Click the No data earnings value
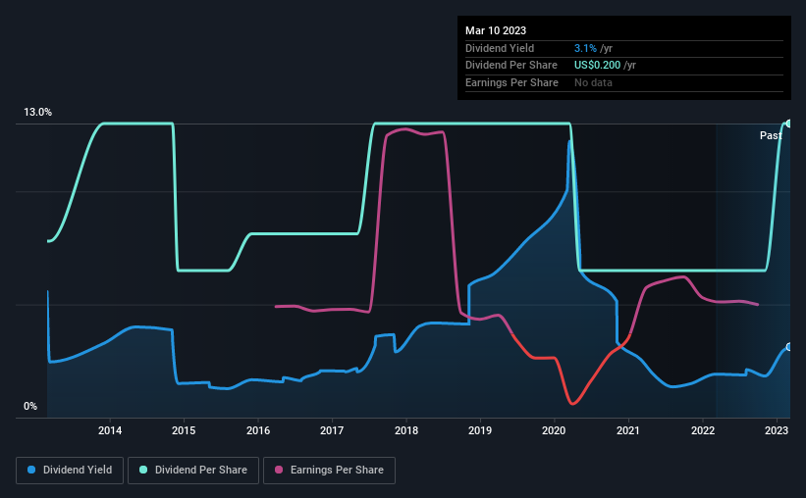Image resolution: width=806 pixels, height=498 pixels. (x=593, y=82)
